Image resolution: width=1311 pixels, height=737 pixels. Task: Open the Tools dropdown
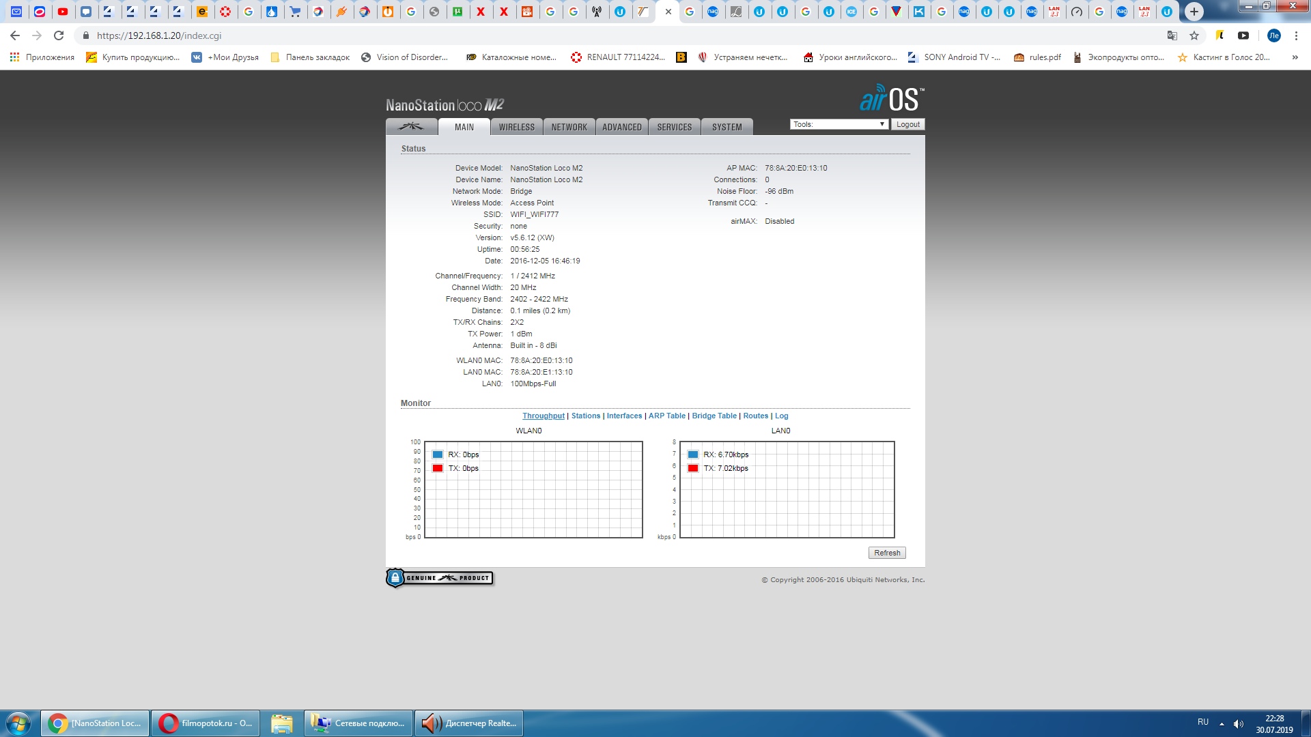coord(839,124)
